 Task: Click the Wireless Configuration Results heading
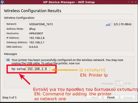coord(33,11)
